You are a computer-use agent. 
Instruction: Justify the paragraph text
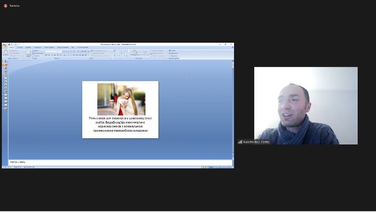83,55
